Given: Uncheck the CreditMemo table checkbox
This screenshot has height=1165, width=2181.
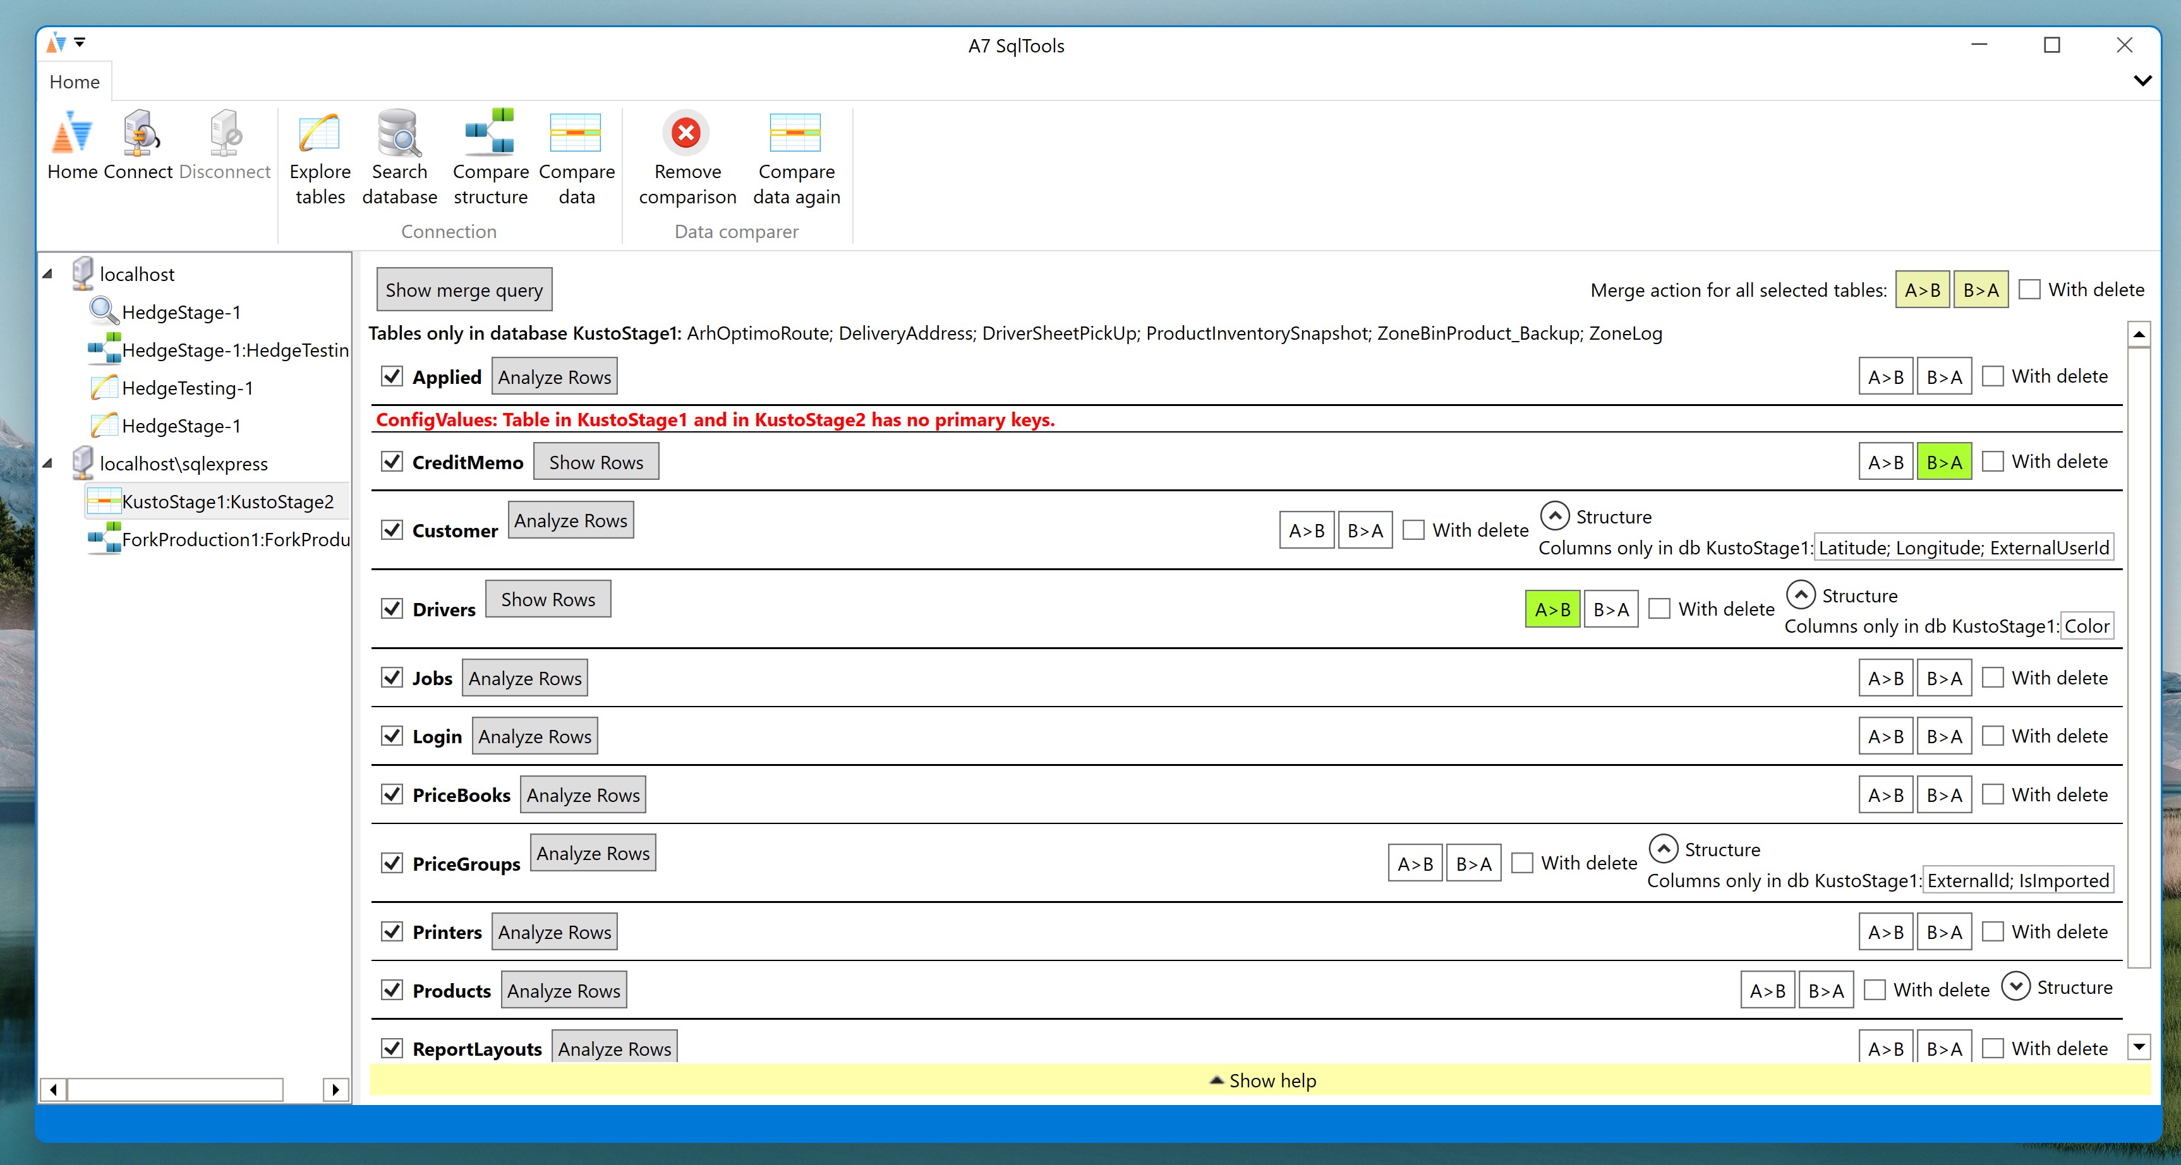Looking at the screenshot, I should click(x=392, y=462).
